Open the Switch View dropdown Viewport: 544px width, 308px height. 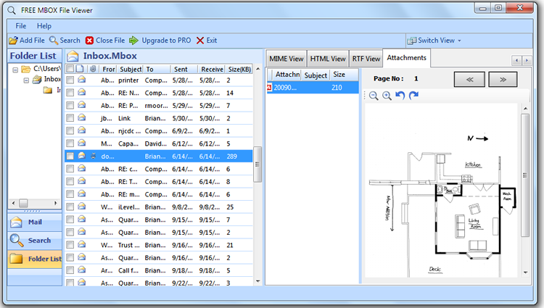434,41
